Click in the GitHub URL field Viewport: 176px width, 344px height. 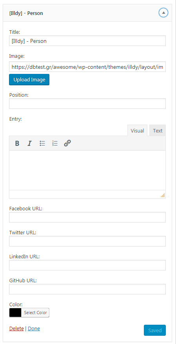tap(87, 289)
